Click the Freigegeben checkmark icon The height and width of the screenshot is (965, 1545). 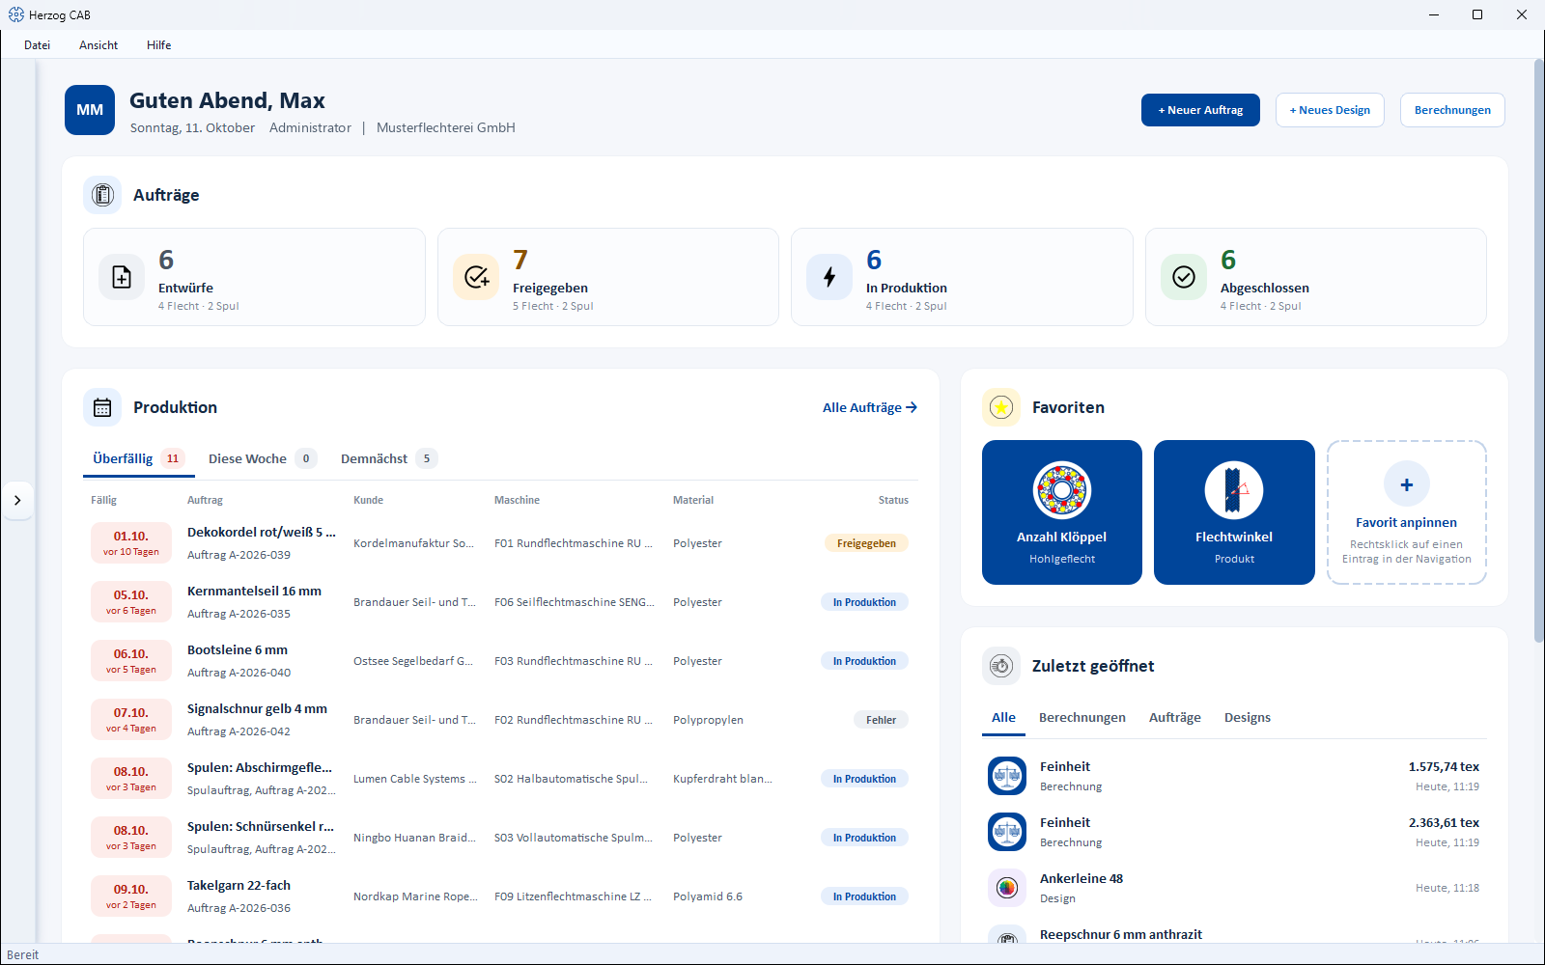[476, 277]
